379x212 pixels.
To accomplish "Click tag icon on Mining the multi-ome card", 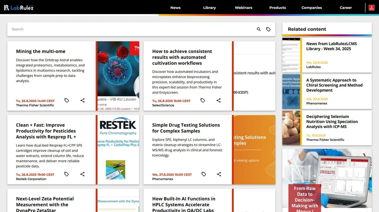I will [x=67, y=100].
